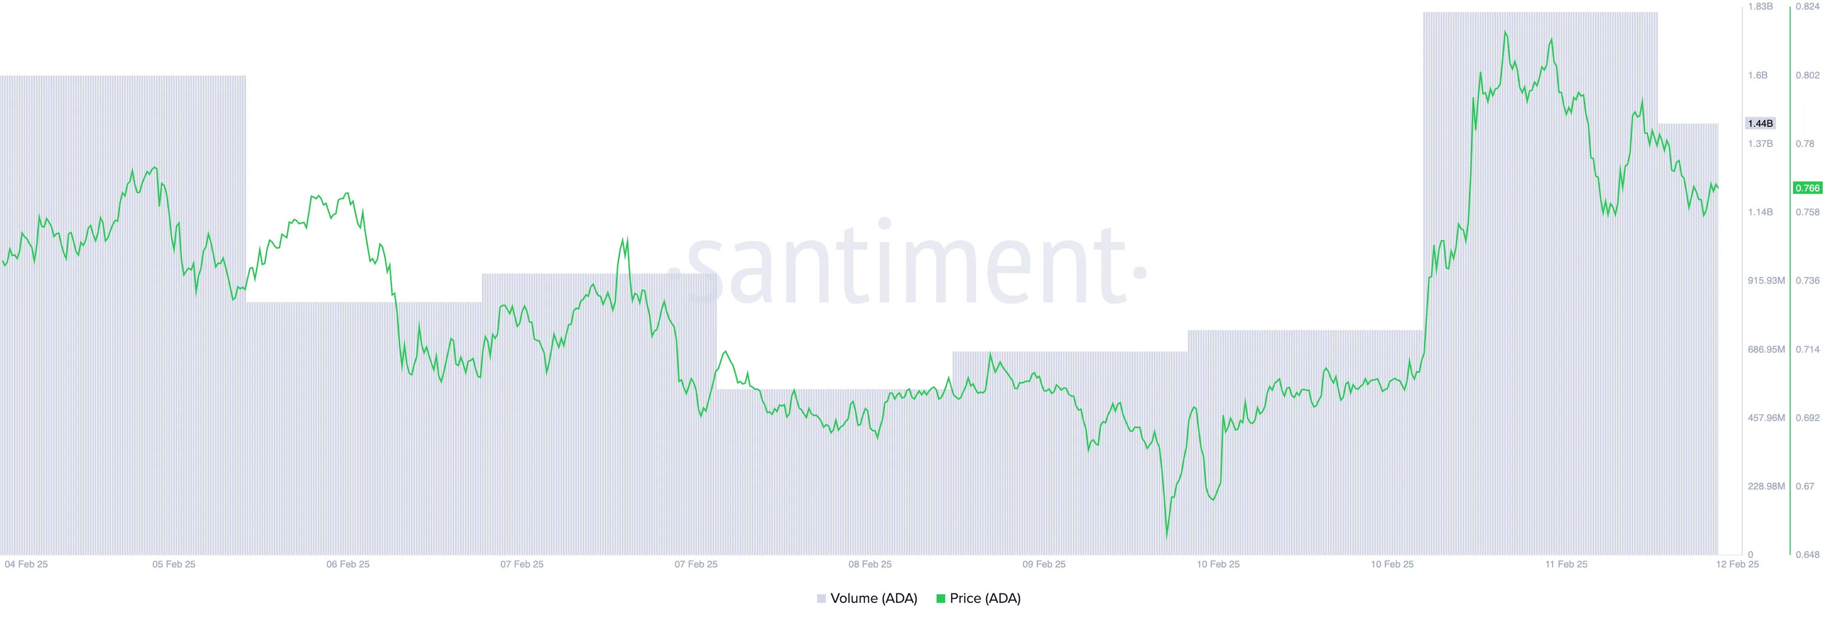Select the 09 Feb 25 date label
The width and height of the screenshot is (1838, 622).
[x=1044, y=564]
